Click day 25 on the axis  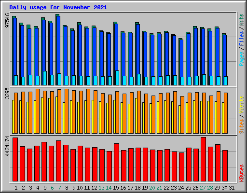click(x=188, y=188)
